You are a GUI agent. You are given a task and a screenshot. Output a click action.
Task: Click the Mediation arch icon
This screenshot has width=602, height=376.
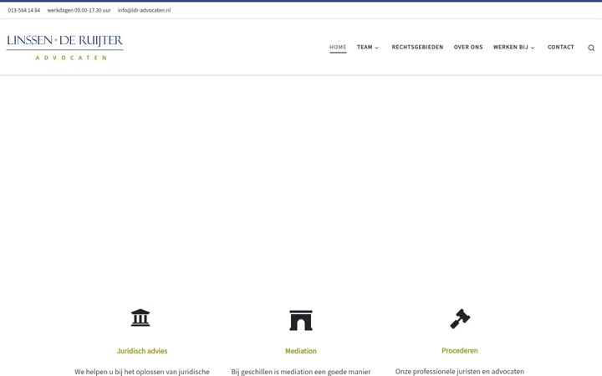pos(301,320)
